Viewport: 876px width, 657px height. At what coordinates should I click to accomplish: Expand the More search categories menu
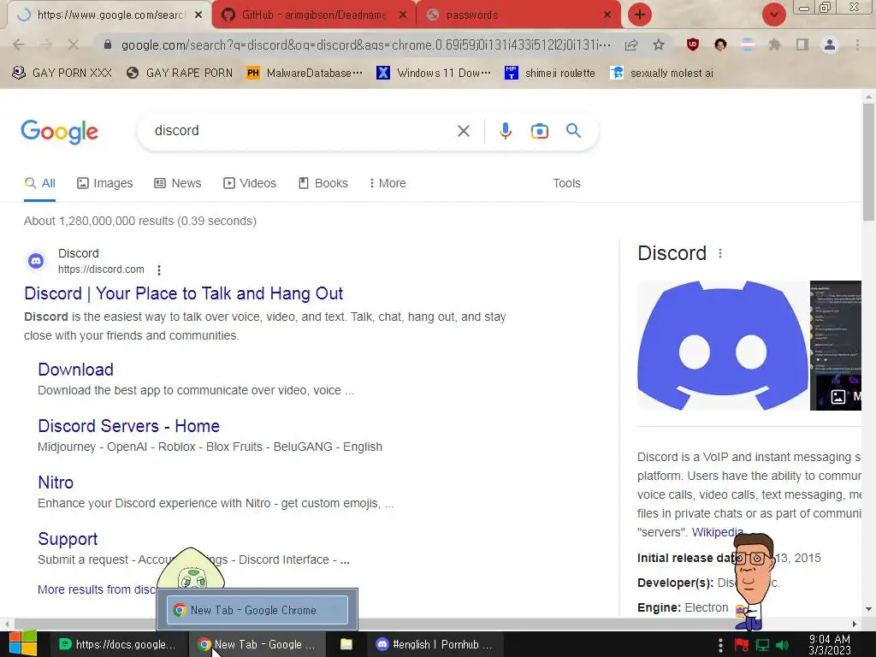(x=388, y=183)
